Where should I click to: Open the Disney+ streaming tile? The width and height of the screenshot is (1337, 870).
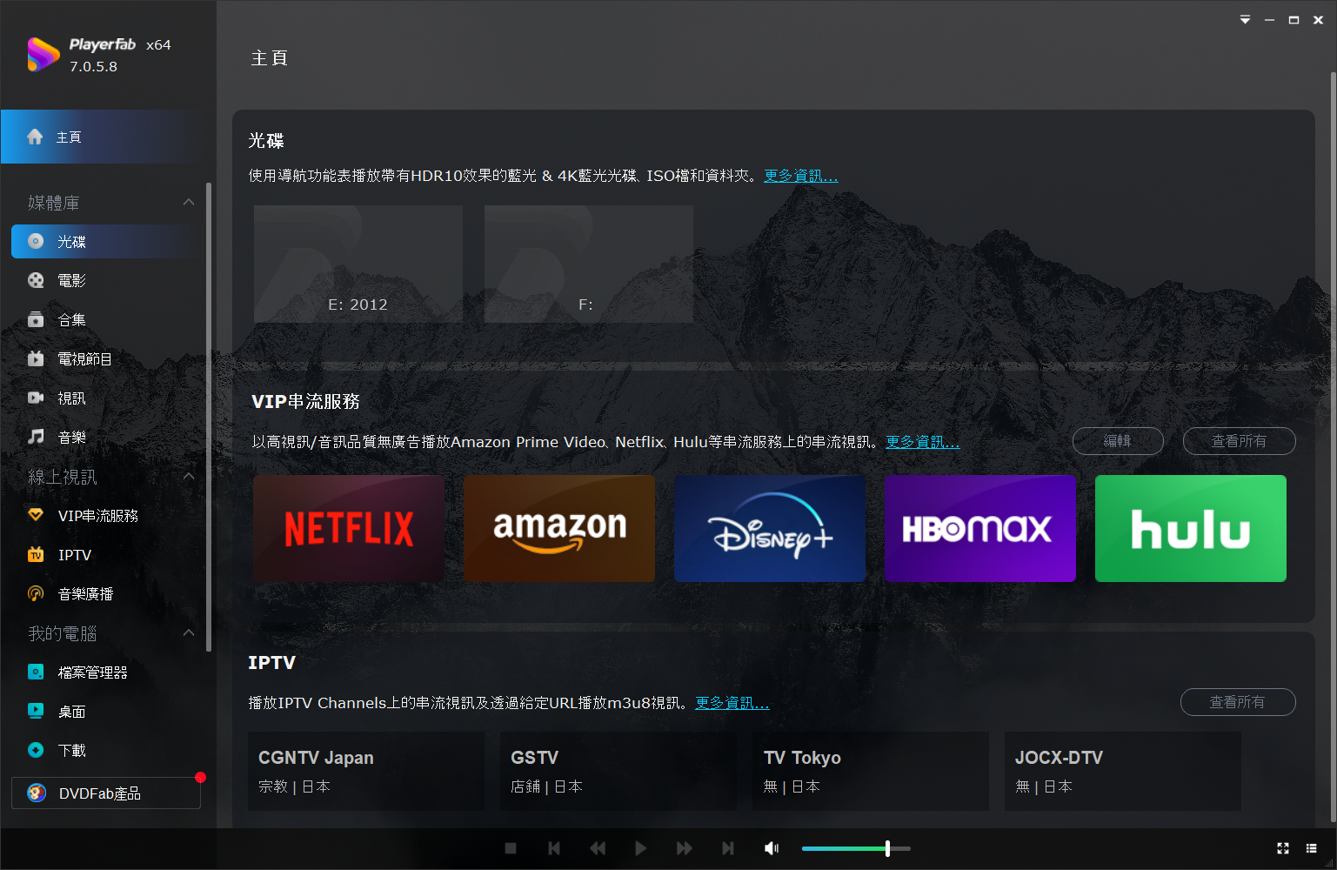[x=770, y=528]
